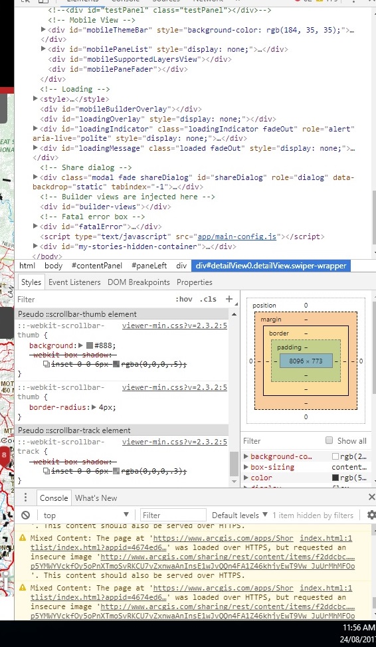Click taskbar clock 11:56 AM
This screenshot has height=647, width=376.
(359, 628)
